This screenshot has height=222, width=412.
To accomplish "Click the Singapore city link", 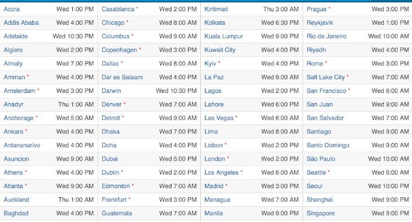I will point(321,214).
